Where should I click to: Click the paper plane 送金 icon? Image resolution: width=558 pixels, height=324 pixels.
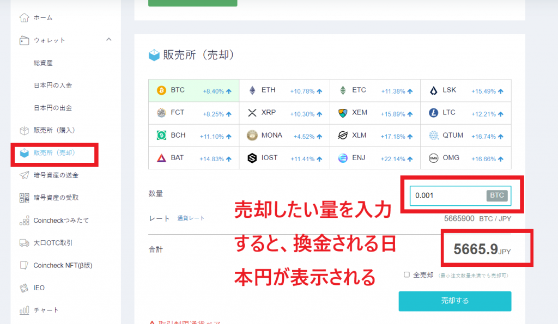click(x=24, y=175)
